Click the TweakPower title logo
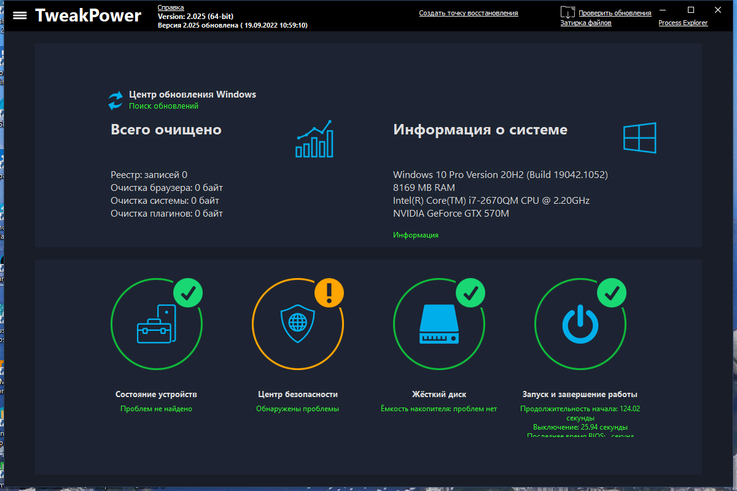 88,15
